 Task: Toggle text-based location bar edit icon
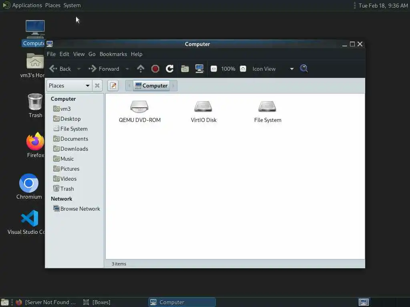(x=113, y=86)
